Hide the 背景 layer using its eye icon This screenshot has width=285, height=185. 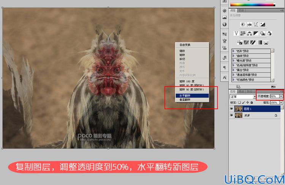pos(231,115)
